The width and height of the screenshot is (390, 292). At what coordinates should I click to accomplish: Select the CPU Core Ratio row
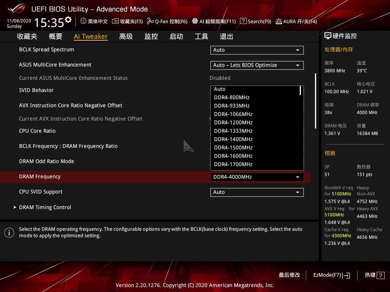click(37, 131)
